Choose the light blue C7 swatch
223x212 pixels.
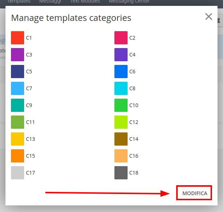coord(18,88)
